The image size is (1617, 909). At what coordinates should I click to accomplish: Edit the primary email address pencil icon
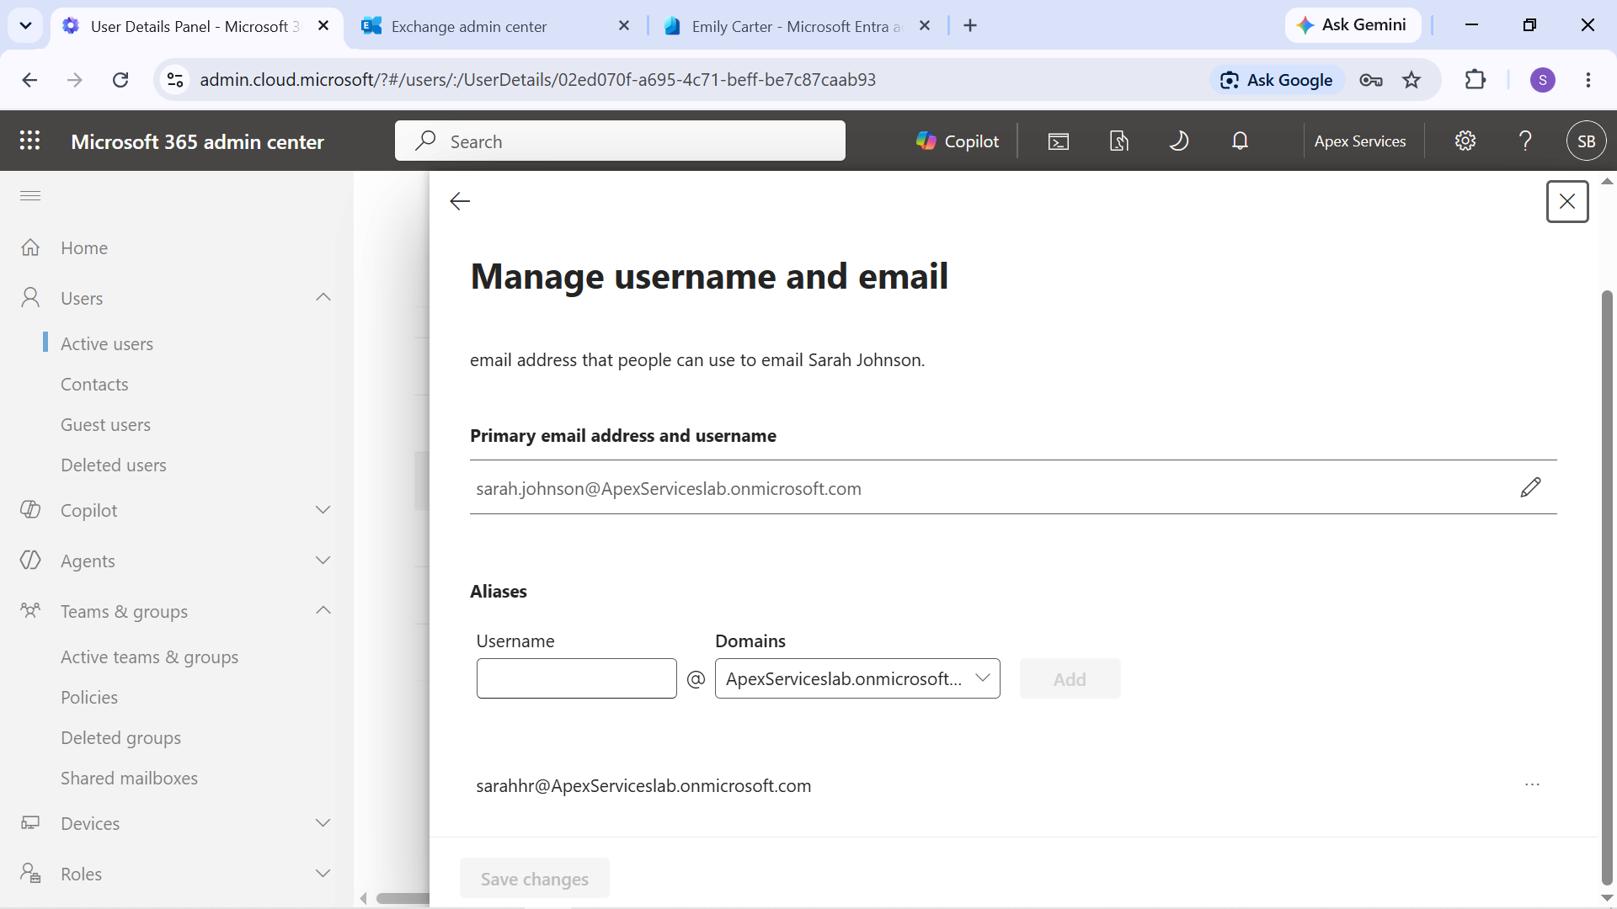(1530, 487)
